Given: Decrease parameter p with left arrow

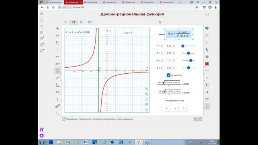Looking at the screenshot, I should (162, 60).
